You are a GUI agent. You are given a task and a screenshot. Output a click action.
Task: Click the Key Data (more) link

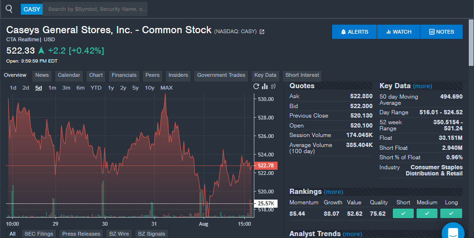(x=422, y=86)
